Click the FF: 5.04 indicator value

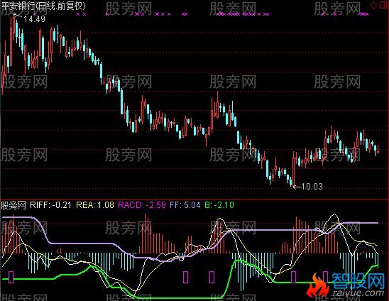click(185, 205)
